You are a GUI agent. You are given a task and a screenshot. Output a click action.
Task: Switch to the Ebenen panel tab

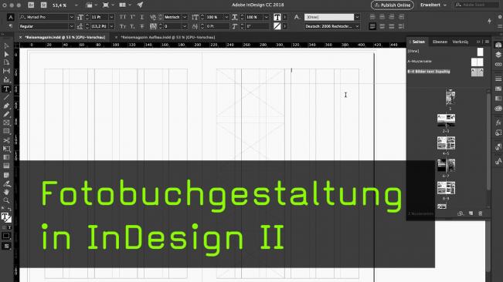[x=440, y=42]
